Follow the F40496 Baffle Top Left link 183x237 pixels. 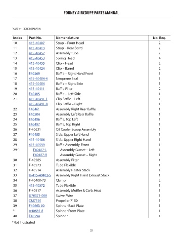34,119
